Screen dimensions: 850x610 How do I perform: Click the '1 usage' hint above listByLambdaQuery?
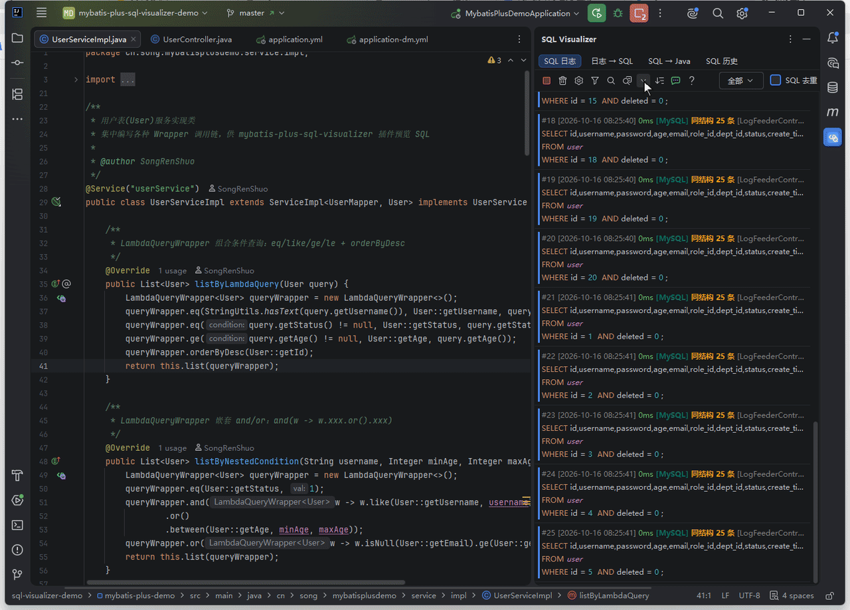point(172,271)
